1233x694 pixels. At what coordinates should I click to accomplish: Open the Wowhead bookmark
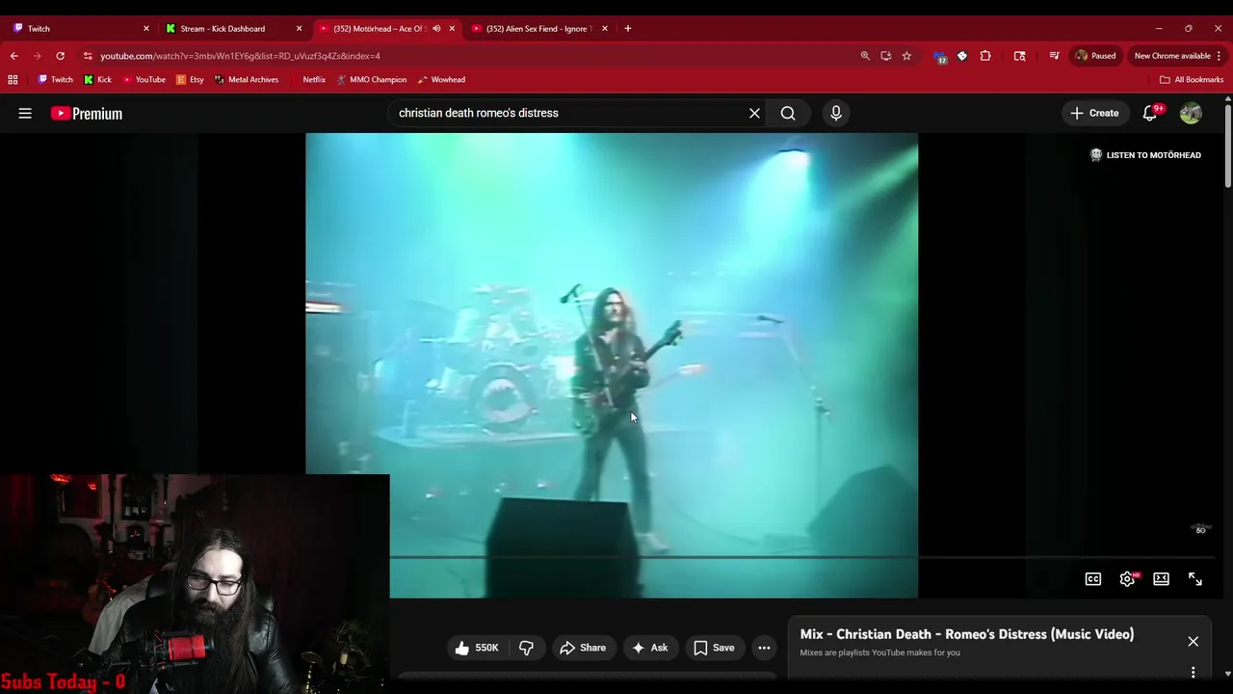(441, 80)
